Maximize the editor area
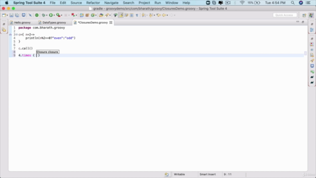The image size is (316, 178). coord(303,22)
